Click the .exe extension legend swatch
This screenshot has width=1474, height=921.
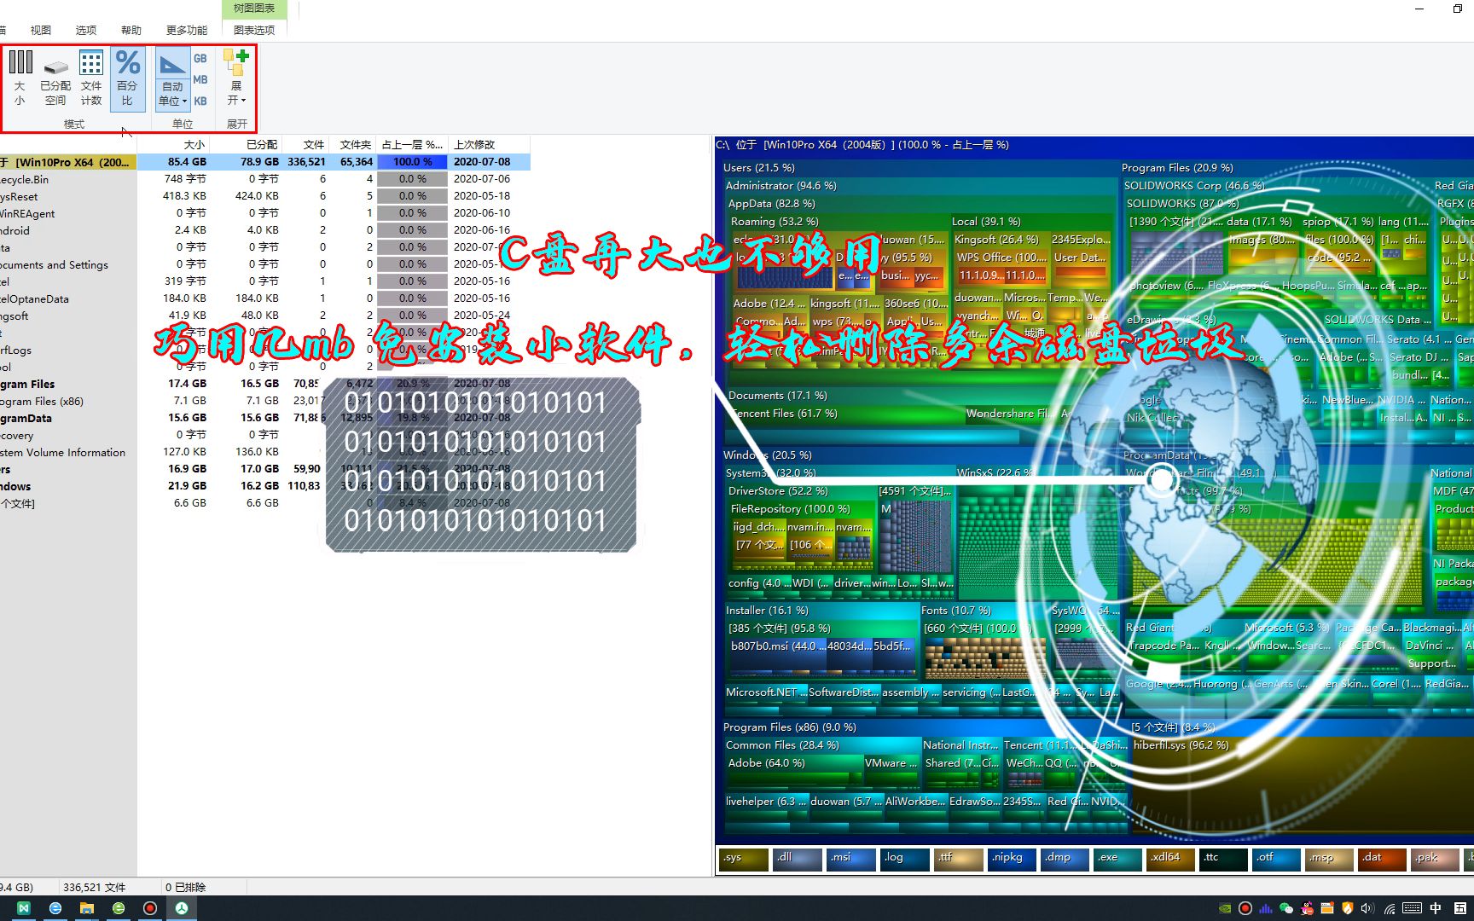pos(1117,859)
